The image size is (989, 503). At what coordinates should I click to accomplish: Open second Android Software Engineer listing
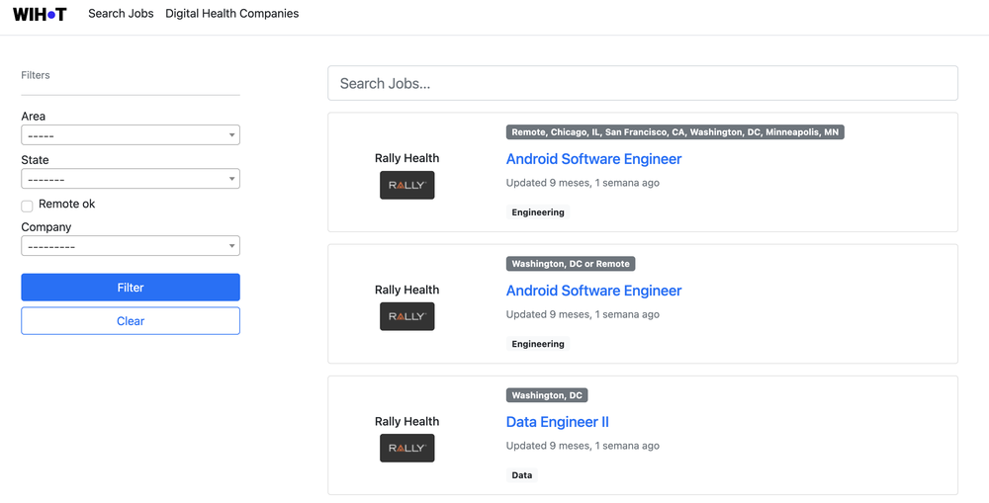(x=593, y=291)
